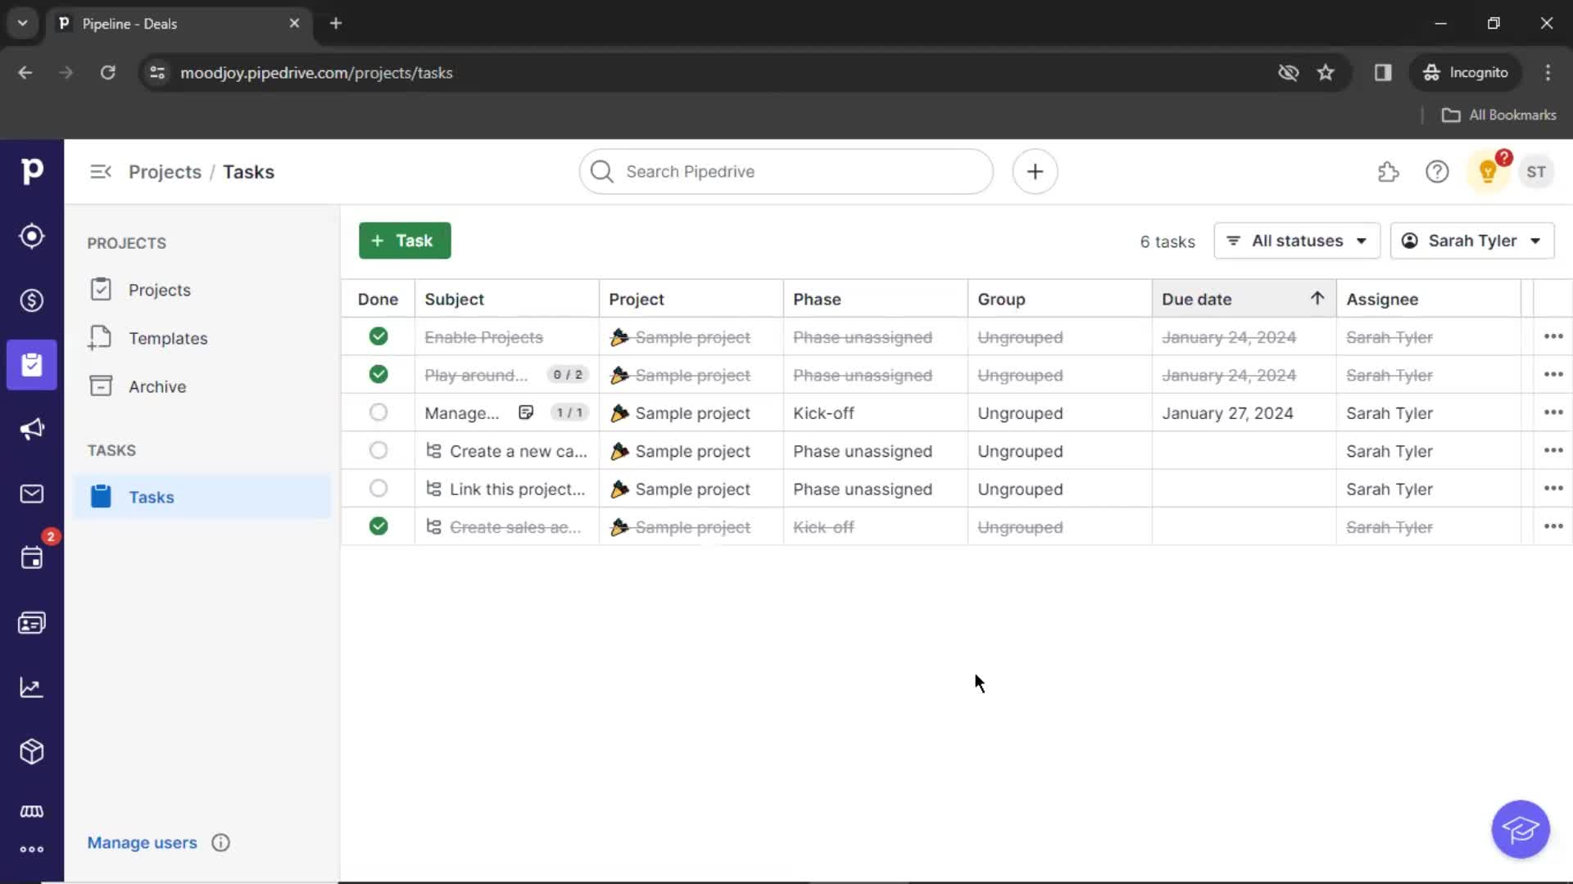1573x884 pixels.
Task: Open Projects menu item
Action: (x=160, y=291)
